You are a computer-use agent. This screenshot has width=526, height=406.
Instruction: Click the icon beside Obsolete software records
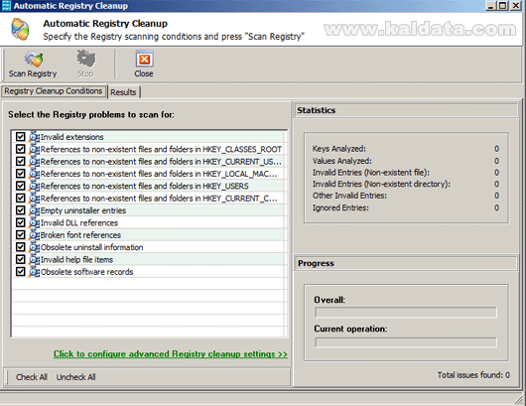34,272
